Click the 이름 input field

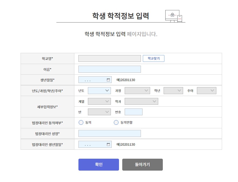(109, 69)
